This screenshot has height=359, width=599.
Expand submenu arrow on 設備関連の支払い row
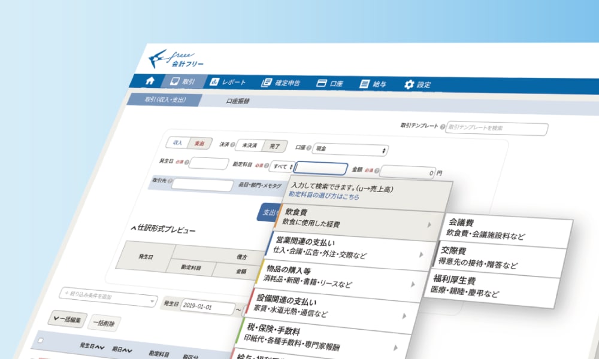point(404,316)
